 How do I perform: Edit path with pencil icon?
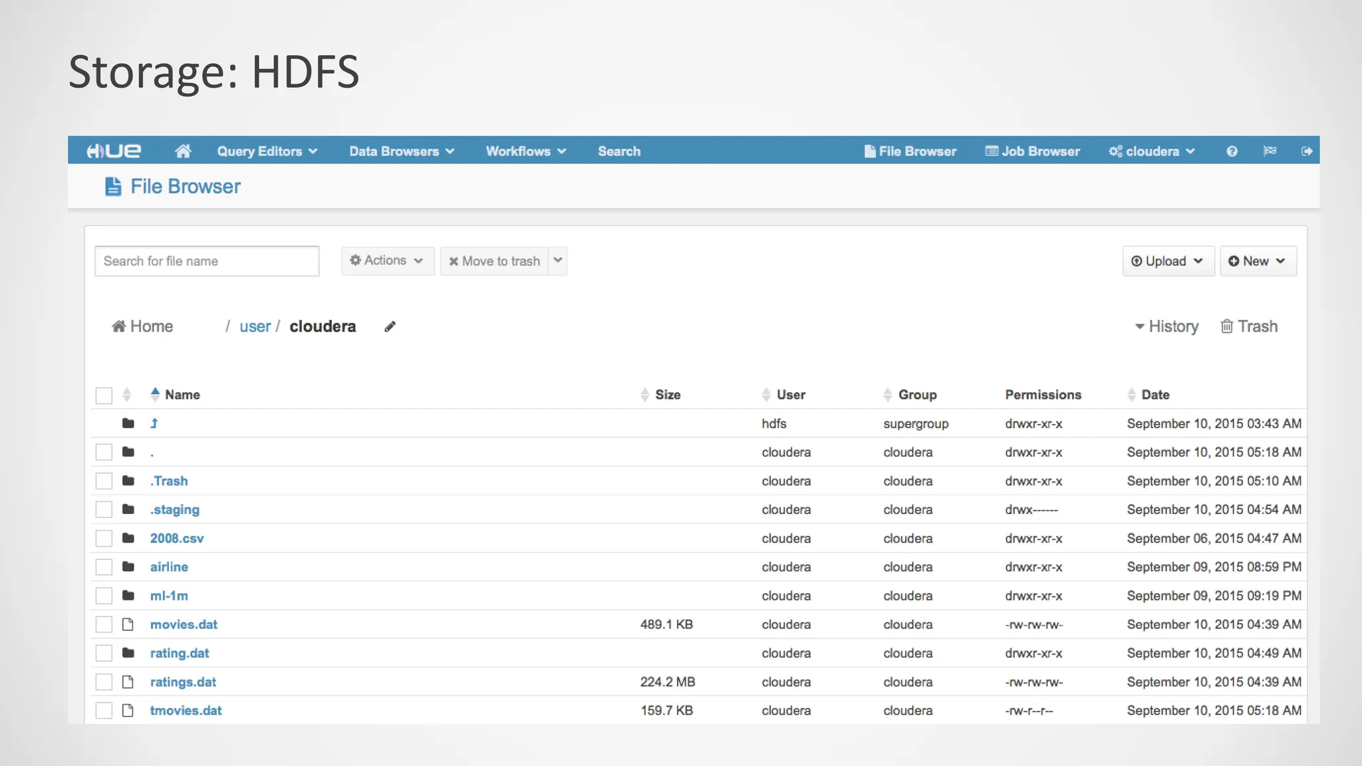pyautogui.click(x=390, y=326)
